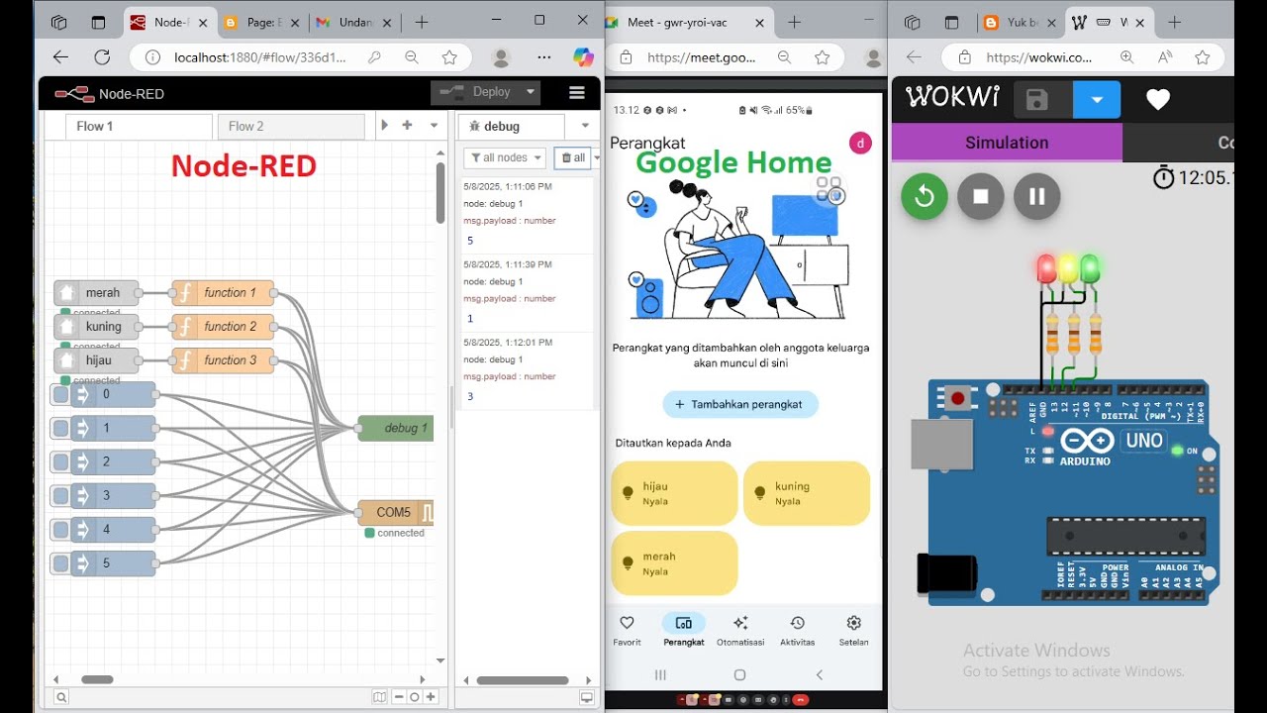1267x713 pixels.
Task: Switch to the Gmail Undangan browser tab
Action: (353, 22)
